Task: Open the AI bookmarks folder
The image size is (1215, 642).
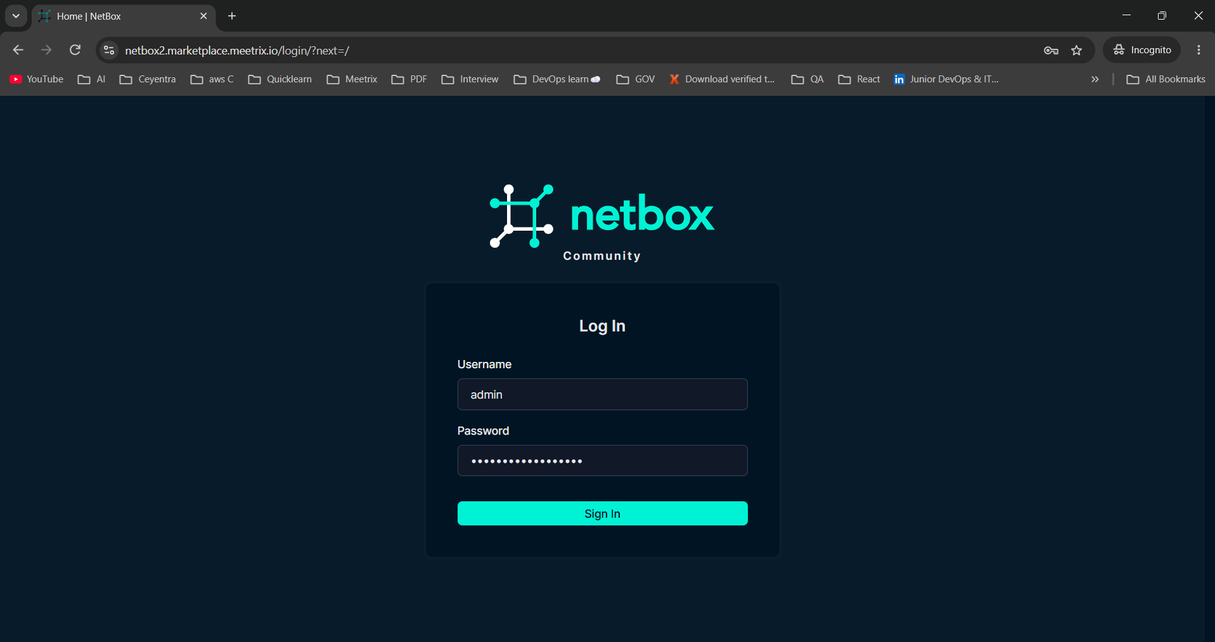Action: [x=91, y=79]
